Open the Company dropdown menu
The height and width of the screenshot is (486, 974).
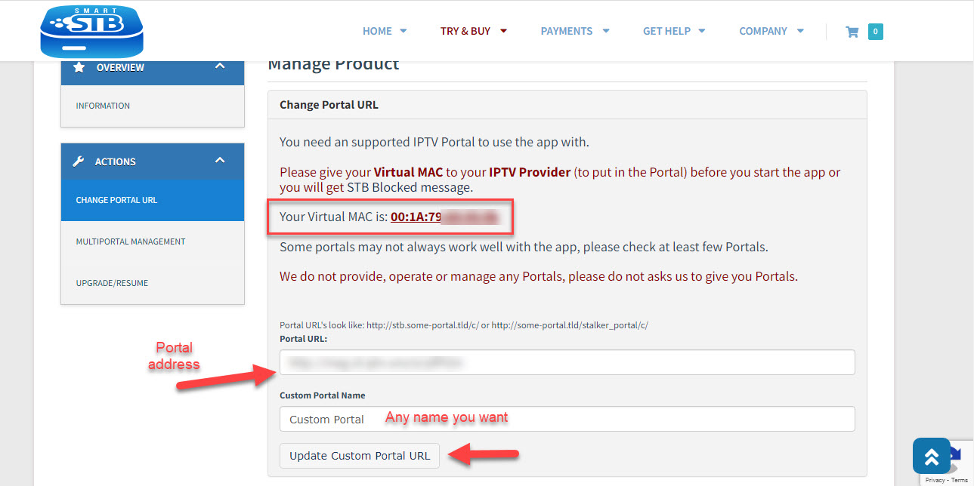click(771, 32)
